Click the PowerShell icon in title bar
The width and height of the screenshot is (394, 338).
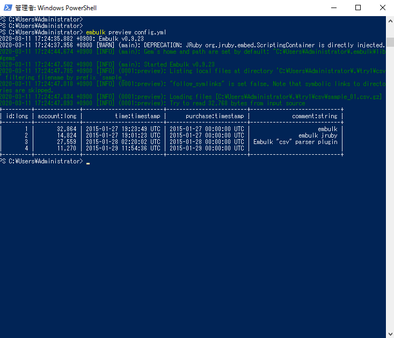(x=8, y=8)
